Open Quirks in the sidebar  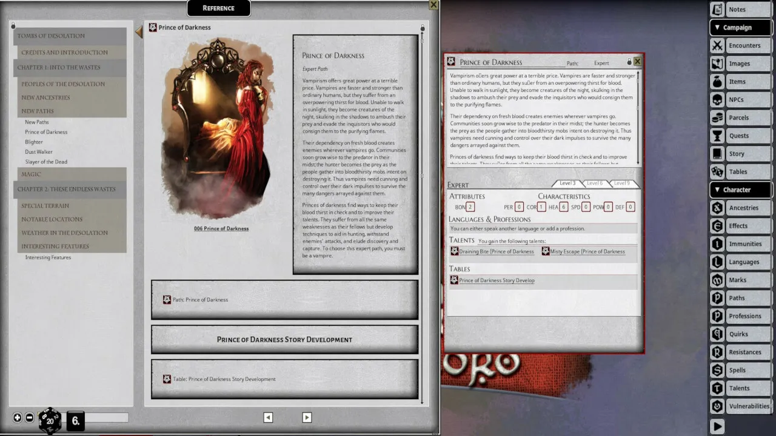740,334
